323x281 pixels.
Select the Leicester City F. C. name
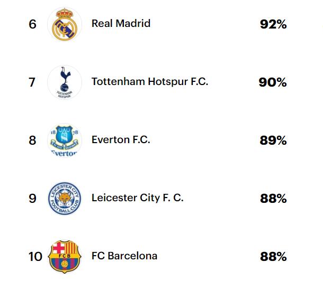coord(137,198)
